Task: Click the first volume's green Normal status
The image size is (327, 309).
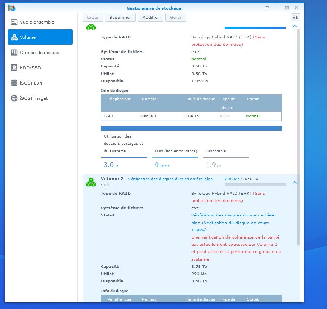Action: coord(198,59)
